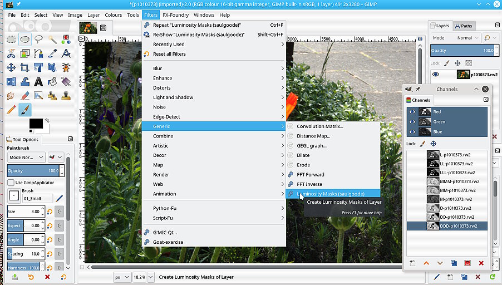
Task: Select the Paintbrush tool
Action: (x=25, y=110)
